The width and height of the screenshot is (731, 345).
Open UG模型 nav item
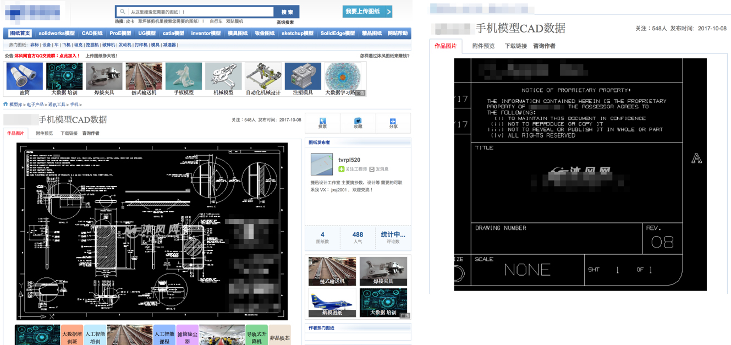tap(147, 34)
